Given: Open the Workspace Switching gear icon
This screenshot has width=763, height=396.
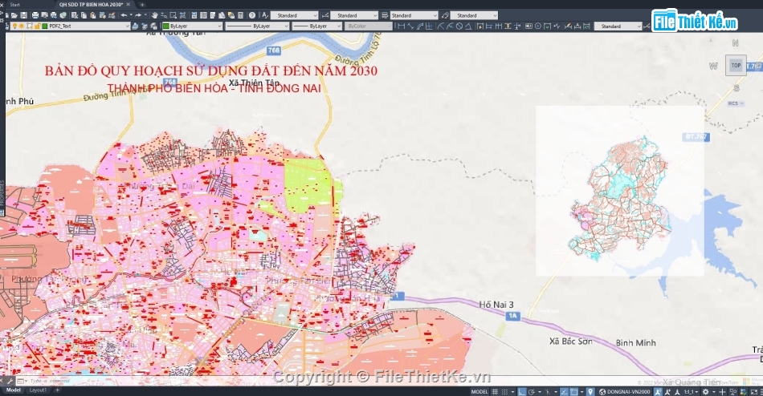Looking at the screenshot, I should (706, 392).
